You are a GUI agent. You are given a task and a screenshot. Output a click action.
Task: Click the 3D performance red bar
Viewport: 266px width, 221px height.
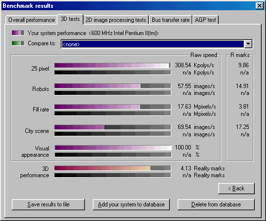coord(113,168)
